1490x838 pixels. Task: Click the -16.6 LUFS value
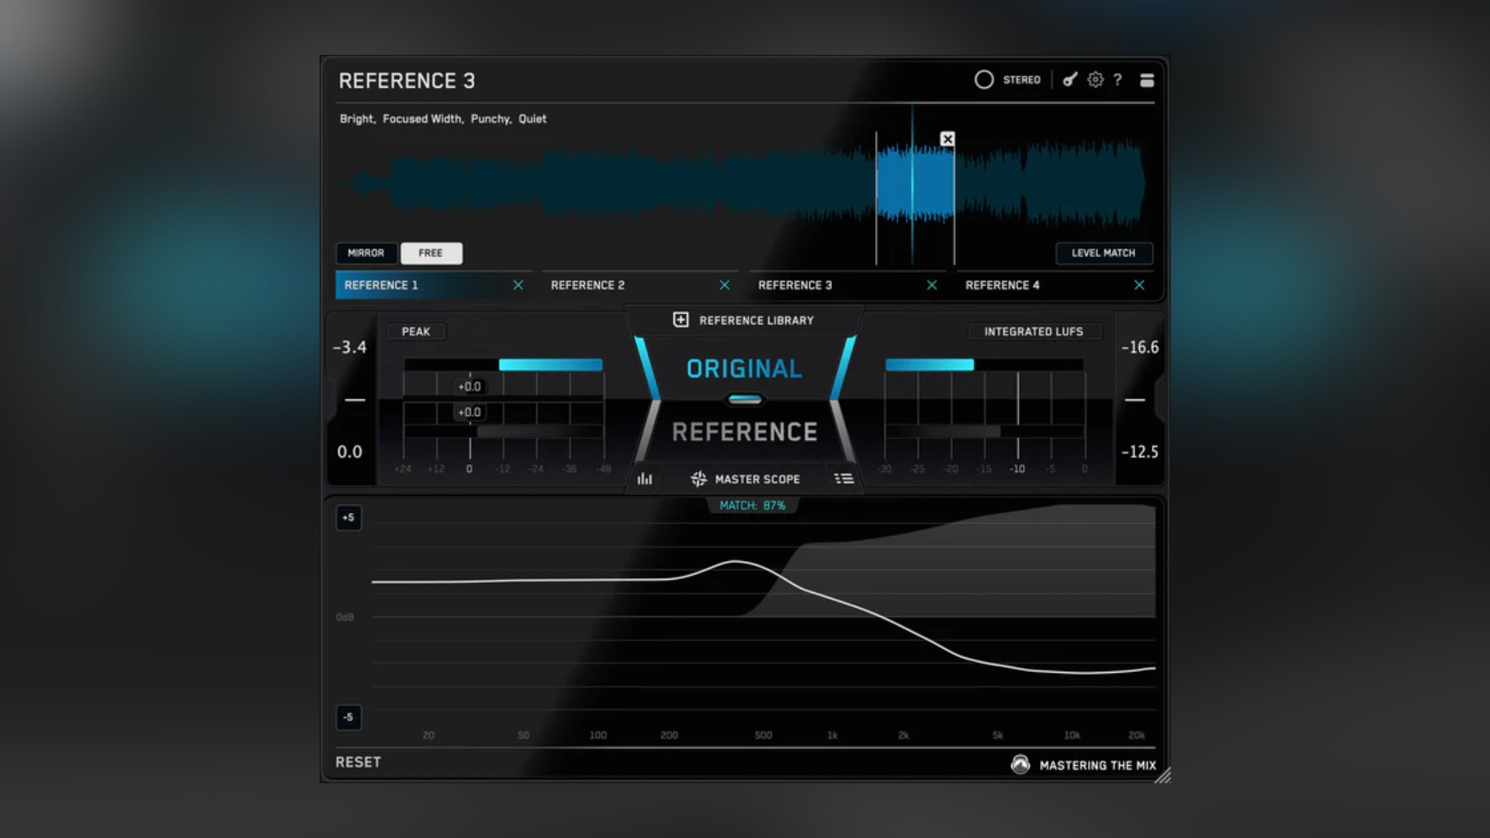(x=1140, y=348)
